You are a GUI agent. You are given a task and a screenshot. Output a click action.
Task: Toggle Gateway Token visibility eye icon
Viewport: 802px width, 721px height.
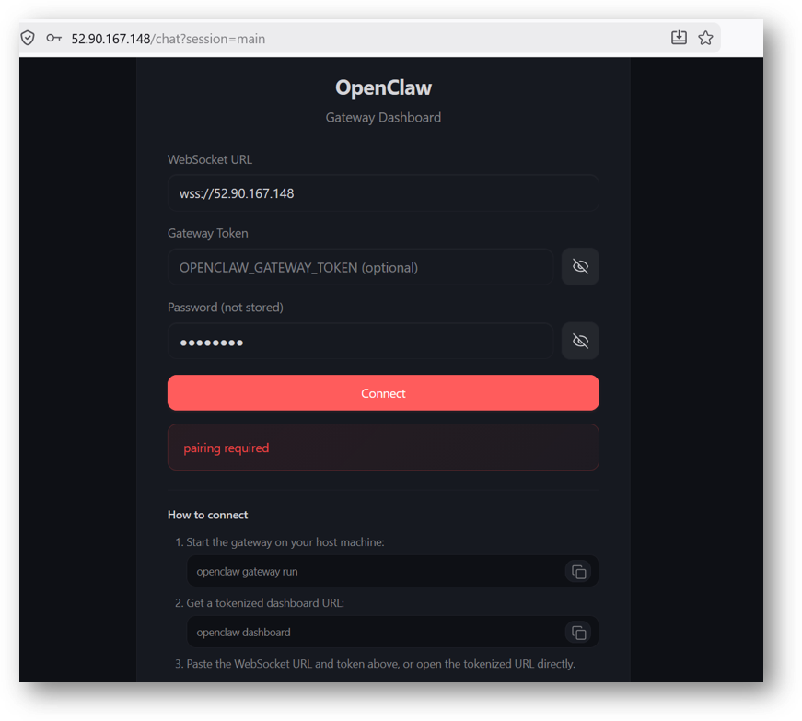580,266
